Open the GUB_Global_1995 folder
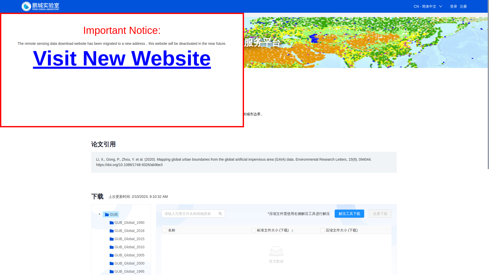The width and height of the screenshot is (489, 275). [x=127, y=271]
